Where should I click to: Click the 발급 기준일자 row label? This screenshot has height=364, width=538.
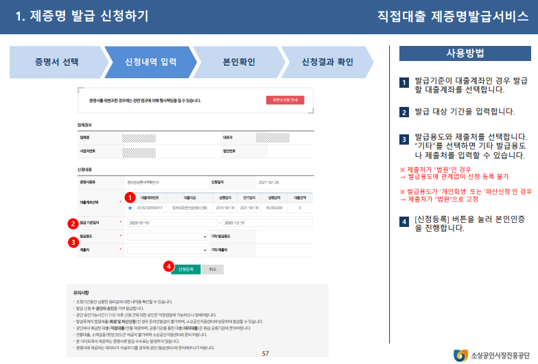(x=89, y=223)
